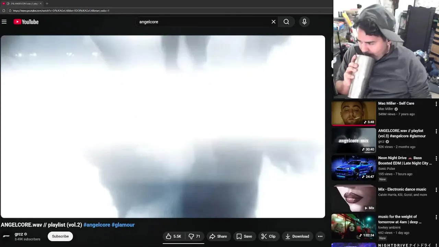Screen dimensions: 439x247
Task: Go to YouTube home via logo
Action: coord(26,22)
